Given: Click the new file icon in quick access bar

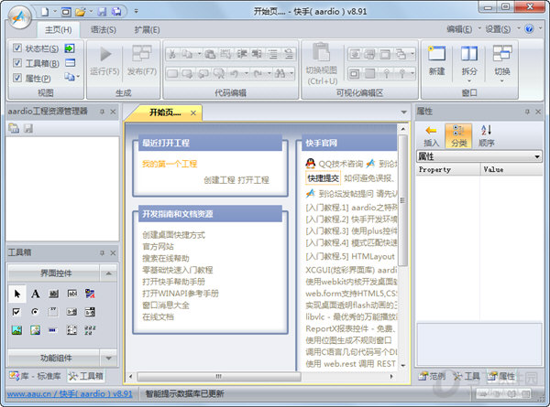Looking at the screenshot, I should point(45,12).
